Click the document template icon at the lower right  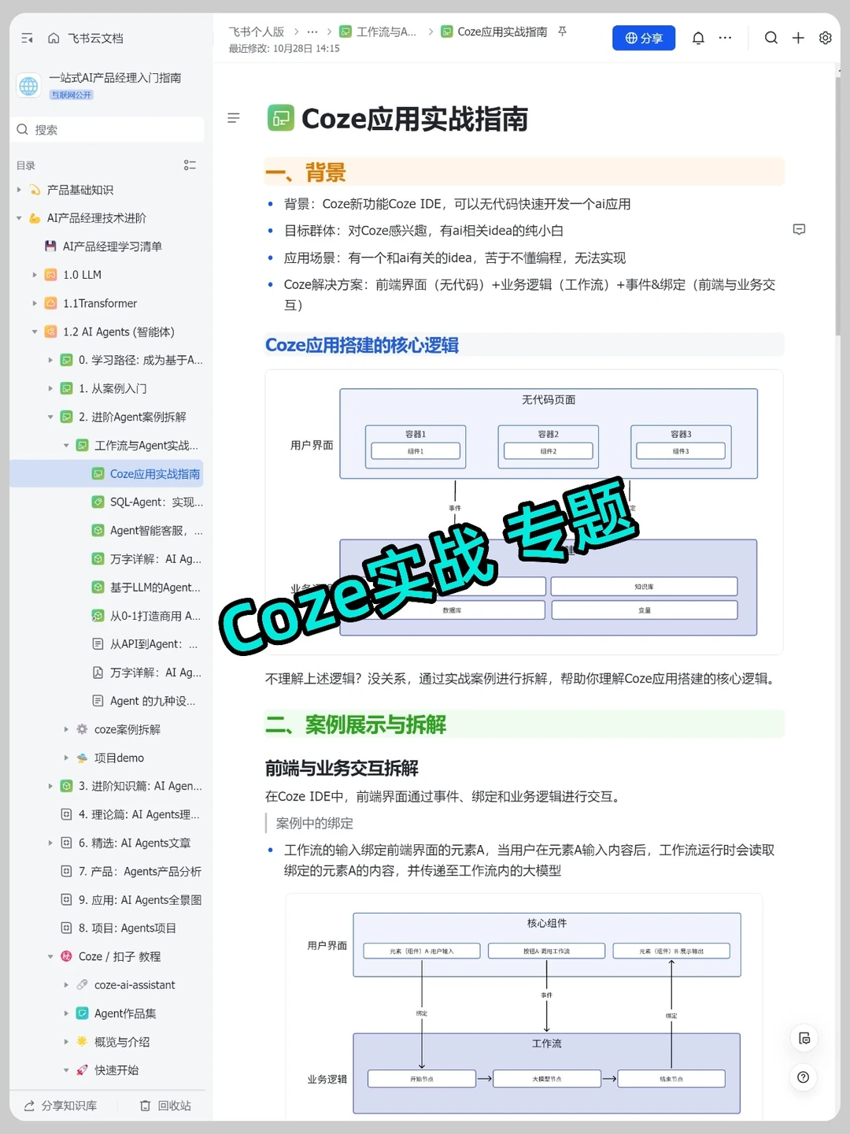(804, 1038)
